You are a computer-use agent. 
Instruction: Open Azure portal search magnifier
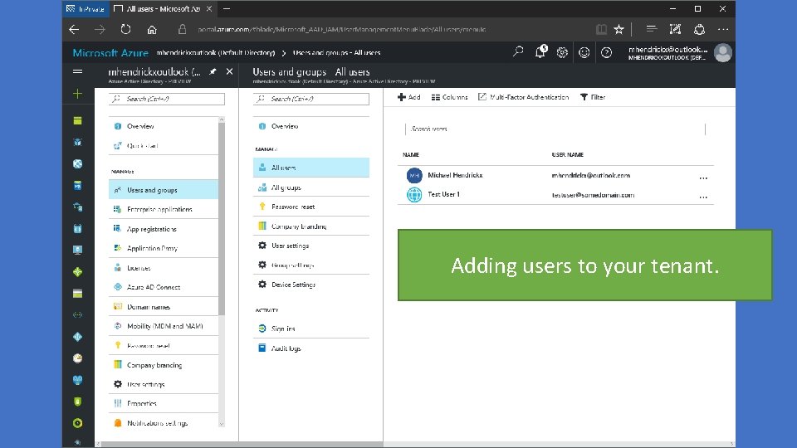coord(518,51)
